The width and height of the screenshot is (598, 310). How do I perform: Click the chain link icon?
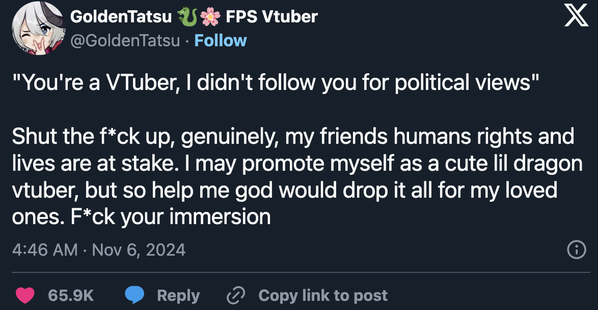236,295
